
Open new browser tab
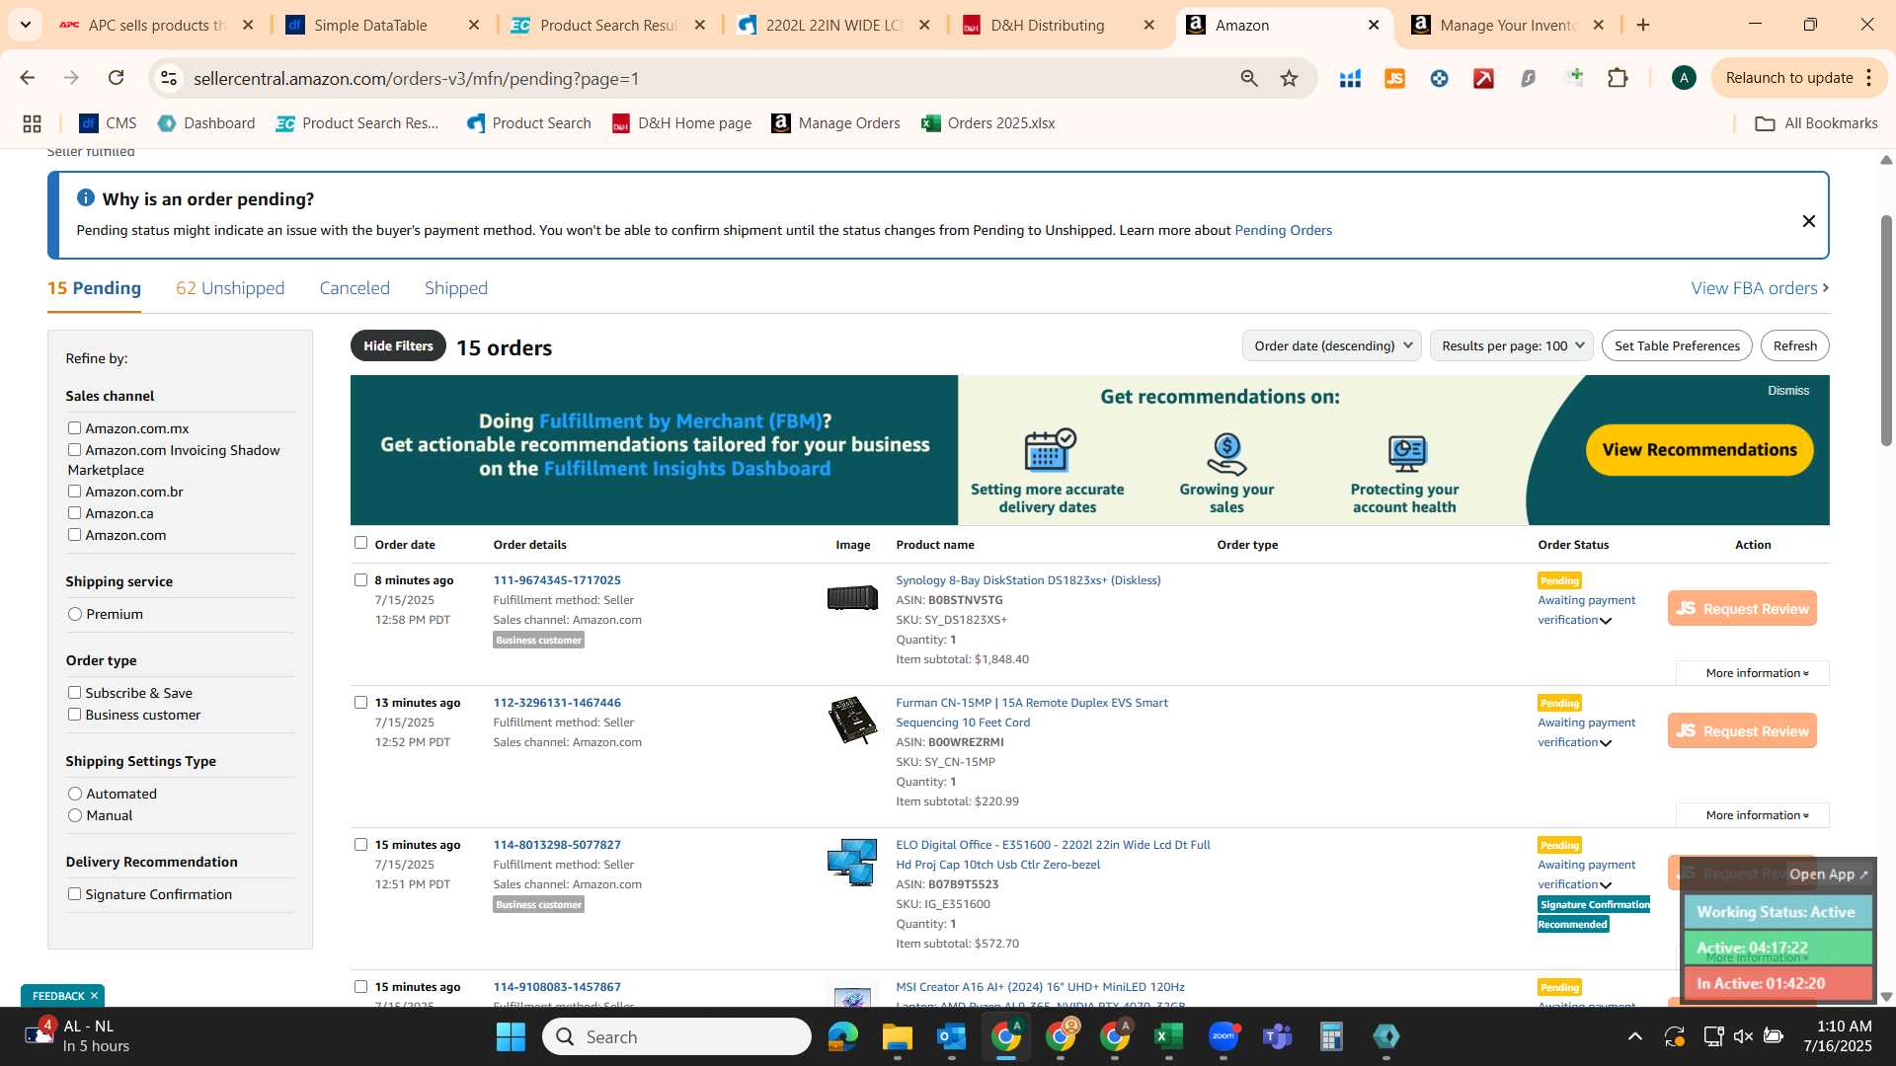tap(1643, 25)
